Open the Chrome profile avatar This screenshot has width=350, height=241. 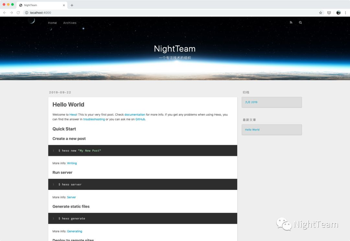coord(338,12)
